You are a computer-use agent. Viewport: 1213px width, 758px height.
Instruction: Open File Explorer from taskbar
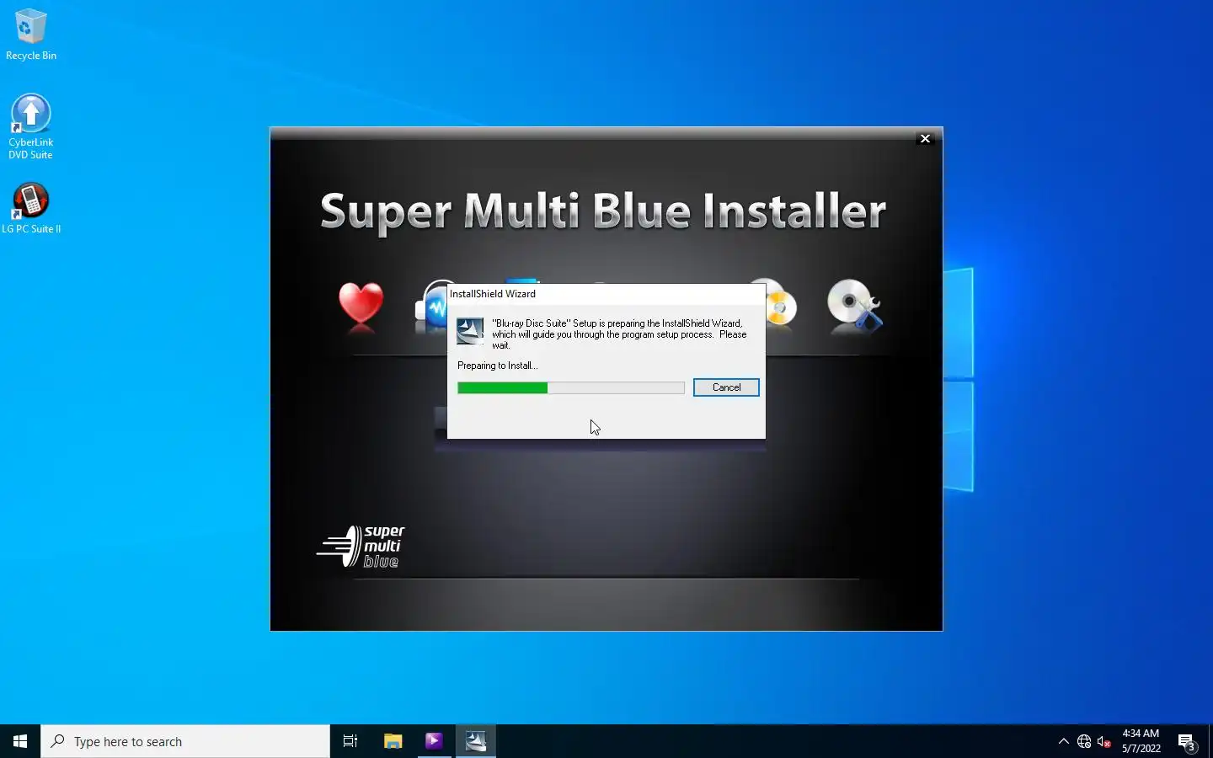(393, 741)
